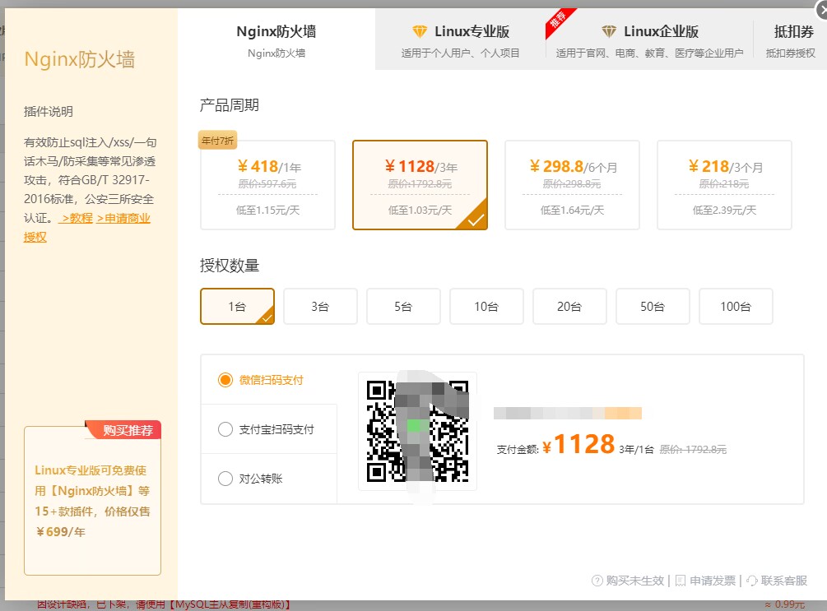Image resolution: width=827 pixels, height=611 pixels.
Task: Select 10台 authorization quantity
Action: (486, 307)
